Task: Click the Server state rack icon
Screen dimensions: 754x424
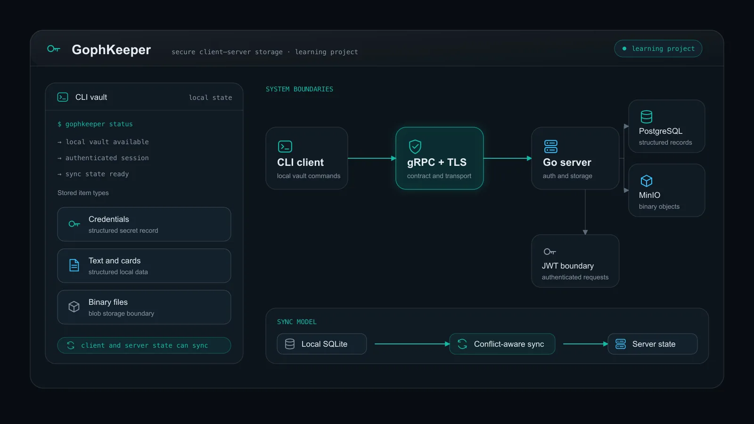Action: pos(621,344)
